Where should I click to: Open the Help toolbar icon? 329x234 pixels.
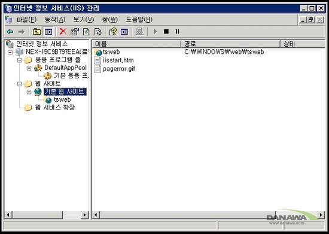click(x=113, y=32)
